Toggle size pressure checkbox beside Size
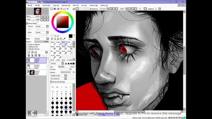Screen dimensions: 212x119 [x=59, y=67]
